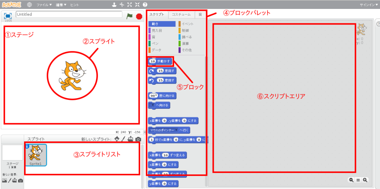Click the counterclockwise 15度回す block

[x=162, y=80]
